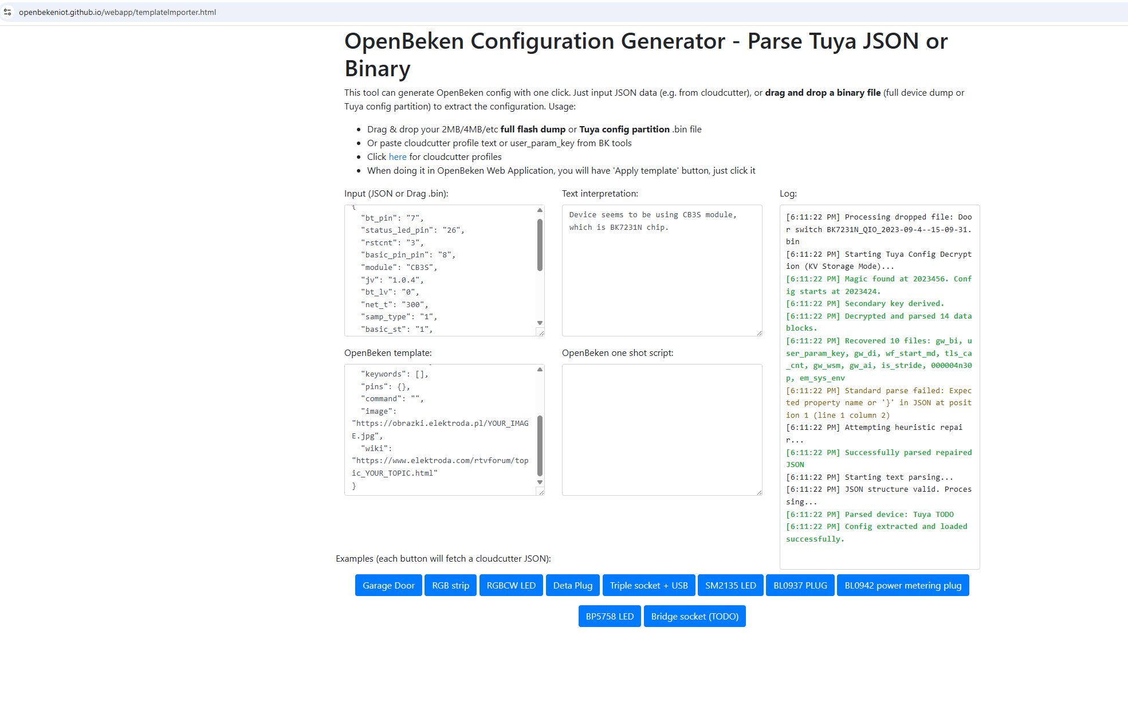This screenshot has height=725, width=1128.
Task: Click resize handle of Text interpretation box
Action: [758, 332]
